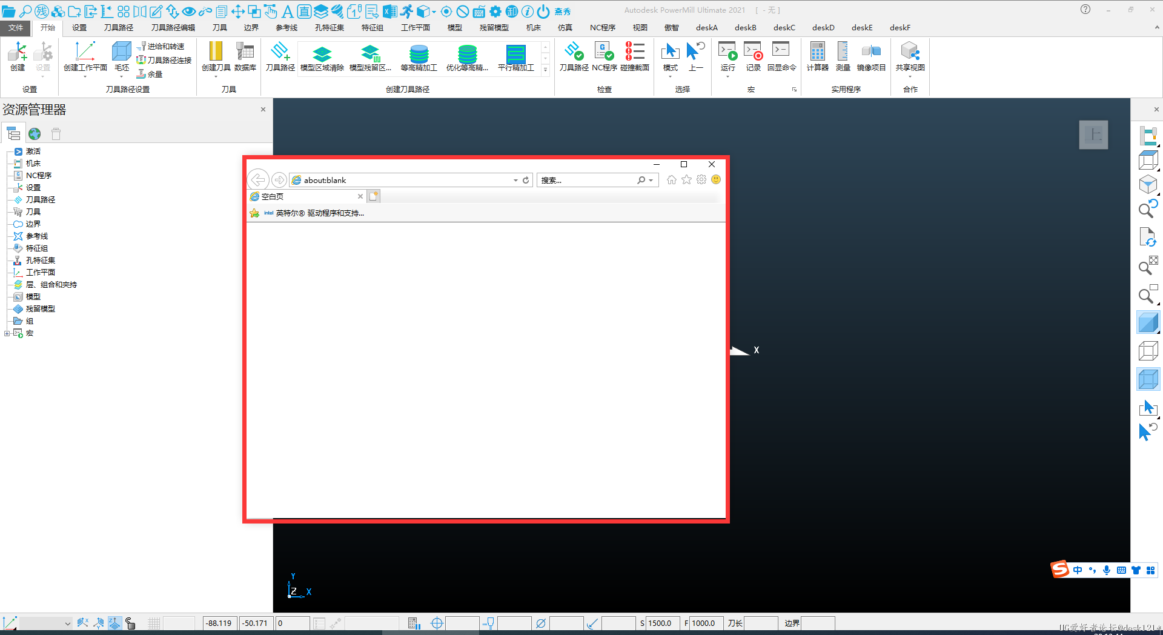The height and width of the screenshot is (635, 1163).
Task: Click the isometric view cube icon on right toolbar
Action: [1148, 185]
